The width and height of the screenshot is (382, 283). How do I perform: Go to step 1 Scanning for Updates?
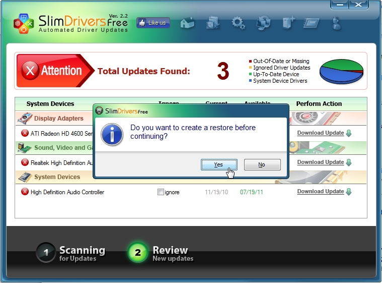pos(70,253)
